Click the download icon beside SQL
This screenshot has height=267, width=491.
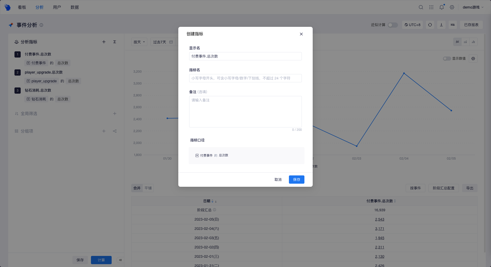pos(441,25)
